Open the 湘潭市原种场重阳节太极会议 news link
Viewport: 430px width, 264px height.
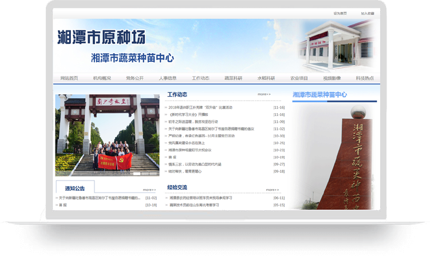click(x=190, y=150)
